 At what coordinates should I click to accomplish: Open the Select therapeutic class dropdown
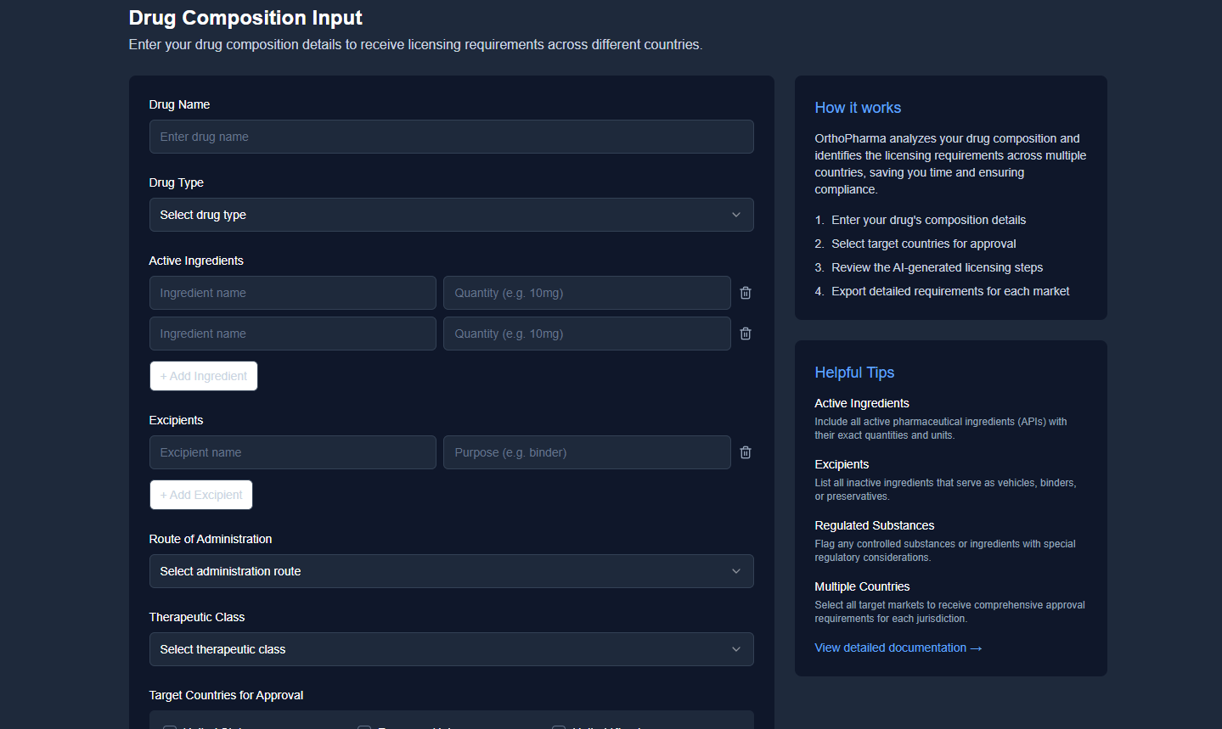(x=451, y=649)
